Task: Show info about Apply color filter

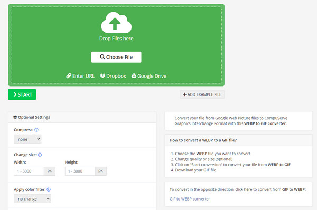Action: (49, 189)
